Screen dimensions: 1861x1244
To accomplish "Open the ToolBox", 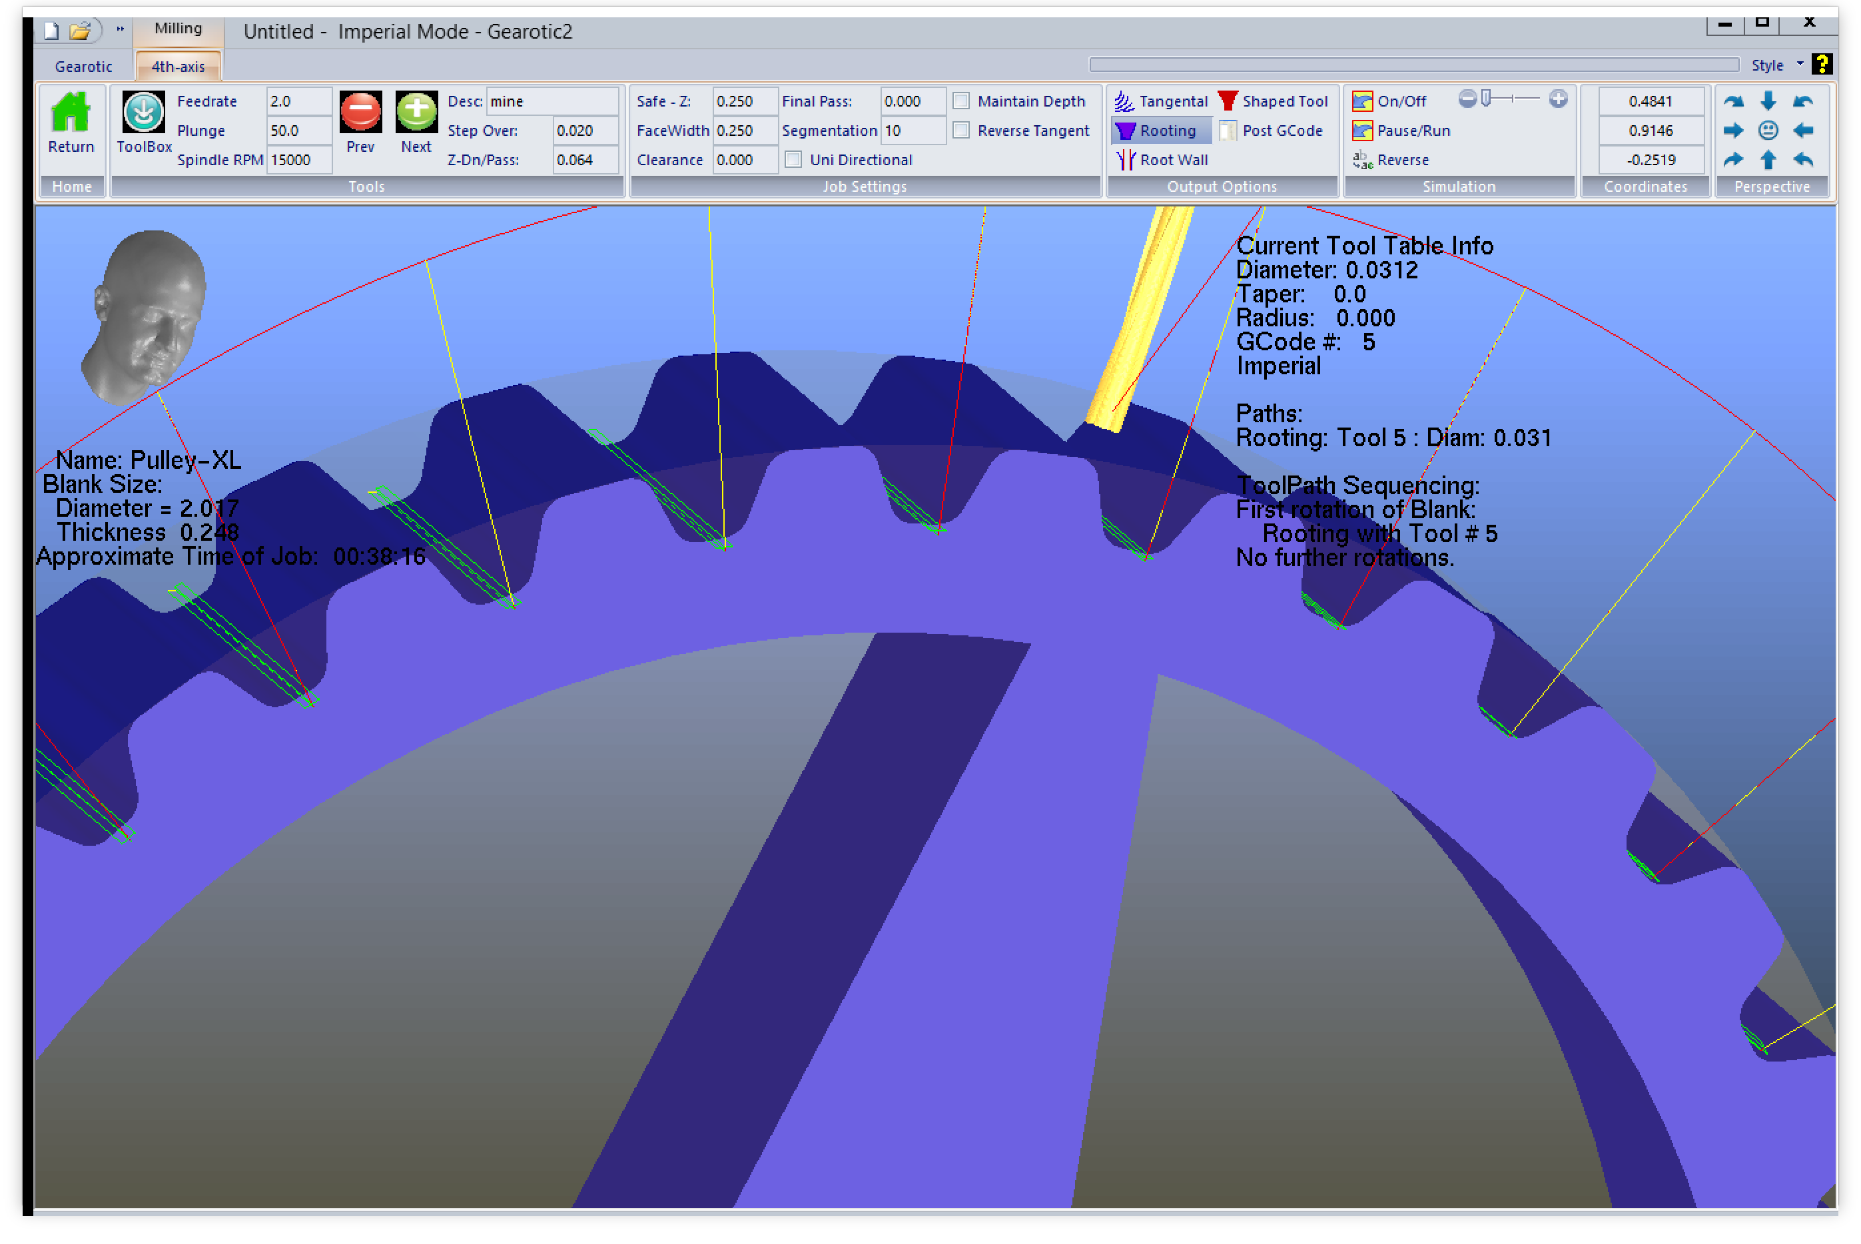I will (144, 112).
